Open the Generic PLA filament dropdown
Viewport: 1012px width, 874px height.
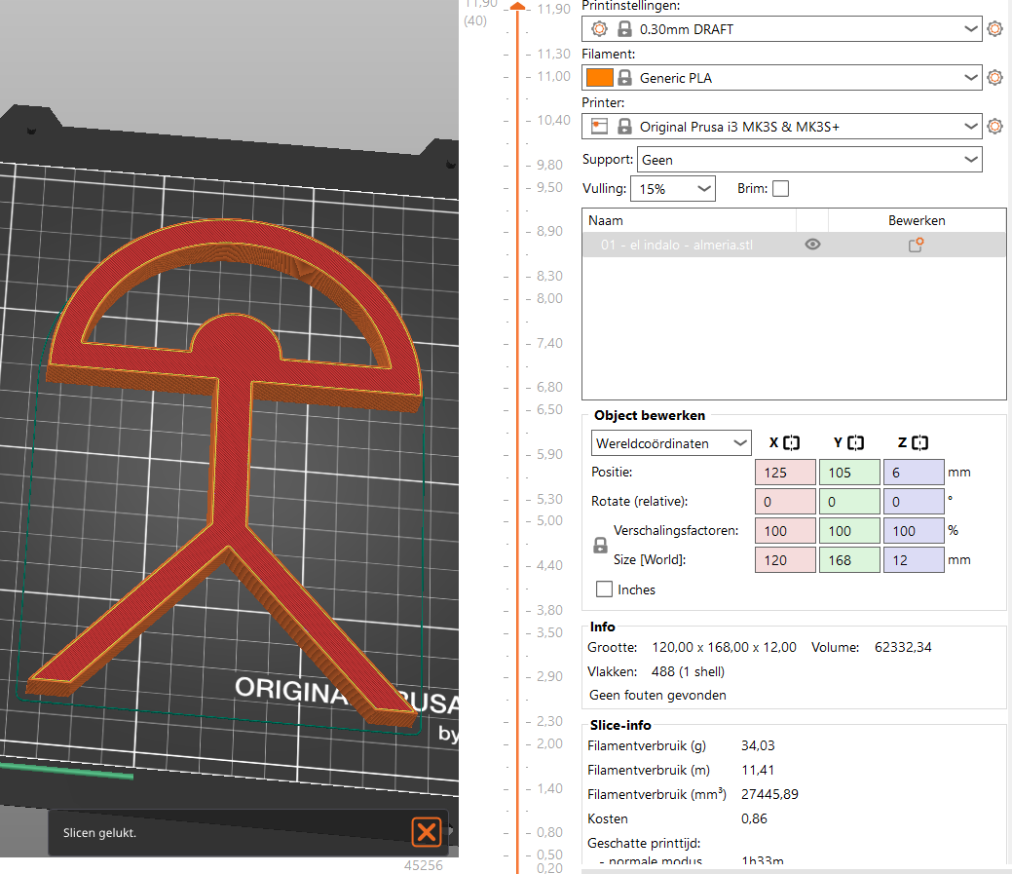(781, 77)
